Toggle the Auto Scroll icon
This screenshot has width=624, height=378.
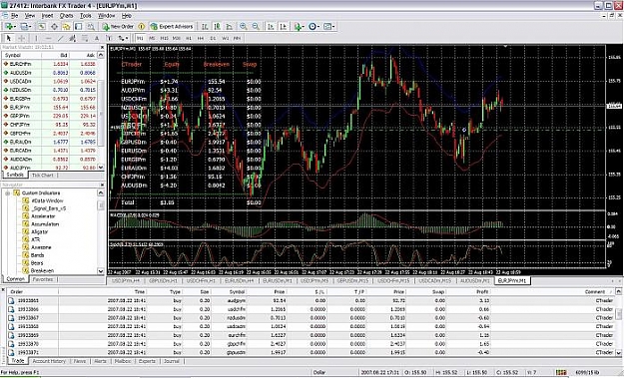pos(271,27)
